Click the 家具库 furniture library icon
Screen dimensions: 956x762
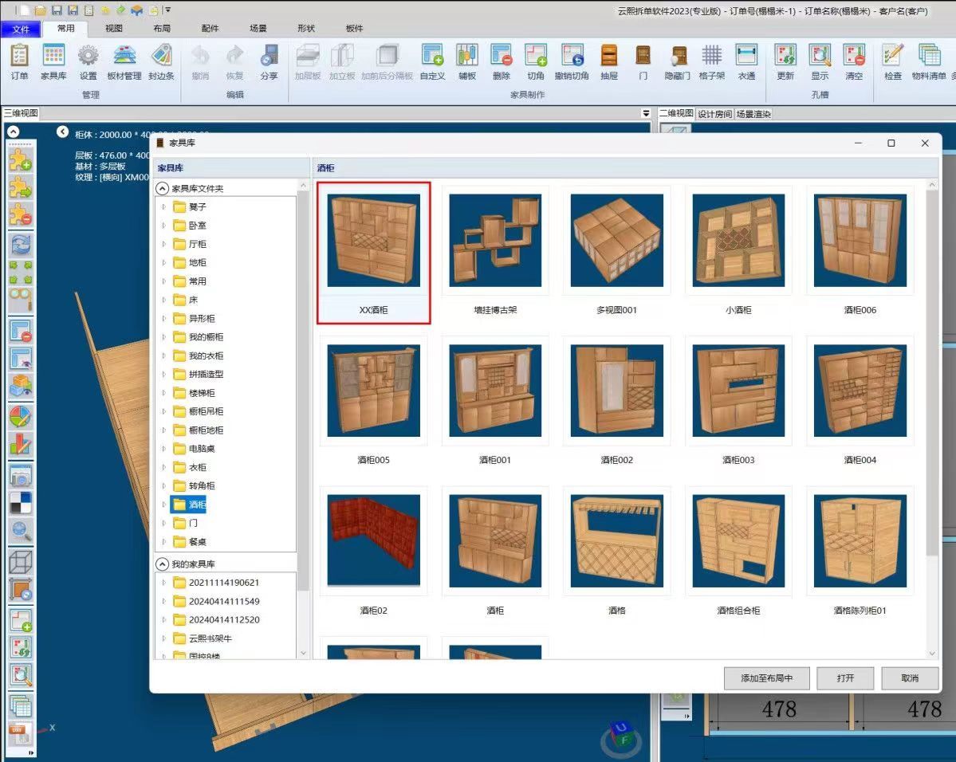[x=53, y=62]
